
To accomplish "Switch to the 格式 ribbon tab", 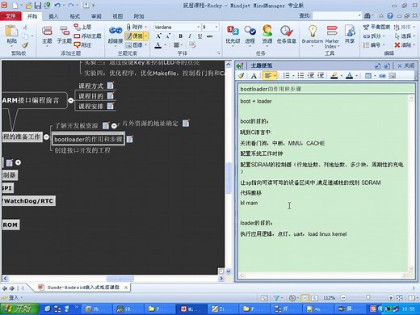I will click(x=74, y=16).
